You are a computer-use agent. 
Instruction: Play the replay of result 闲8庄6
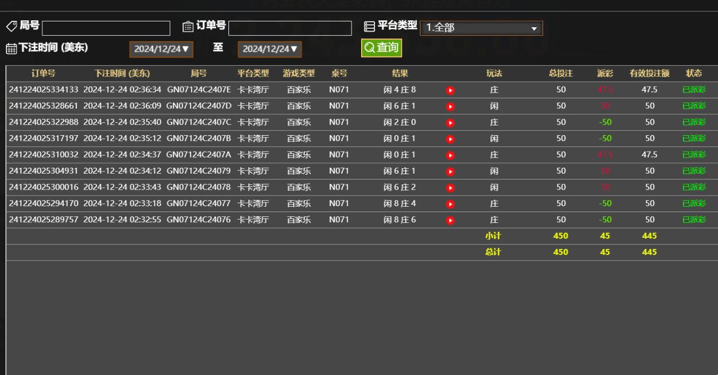coord(449,219)
